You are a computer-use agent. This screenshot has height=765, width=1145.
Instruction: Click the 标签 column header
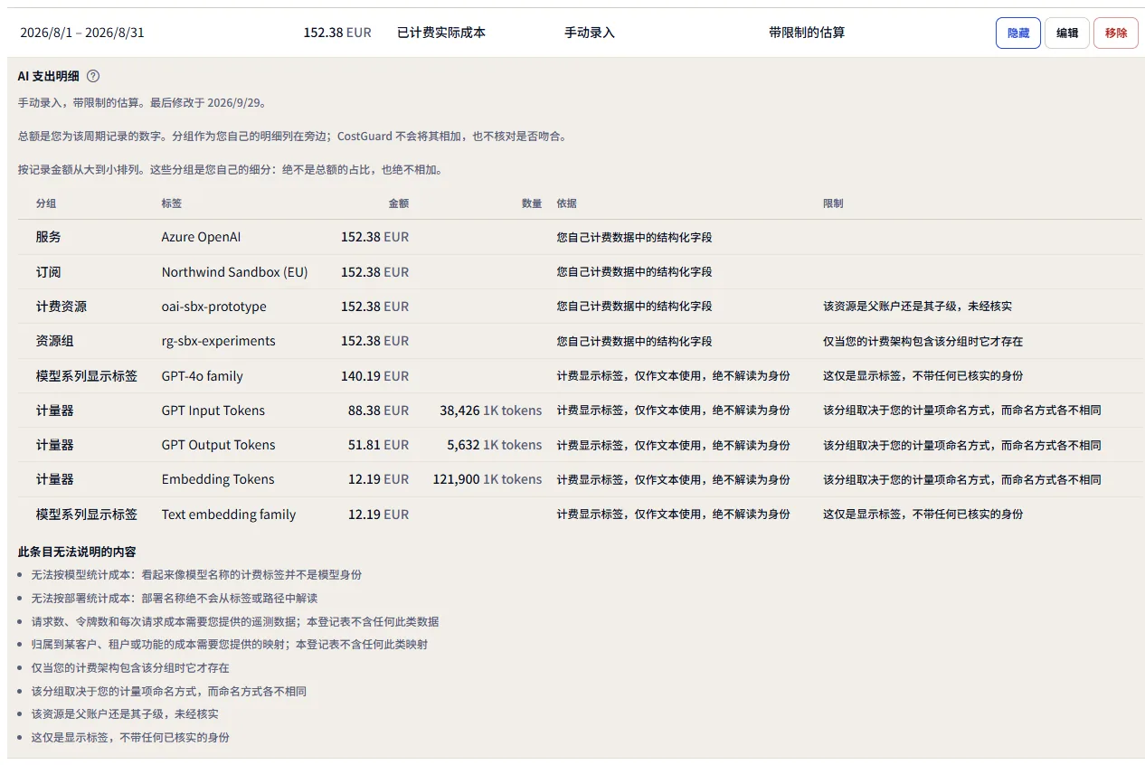[x=172, y=203]
